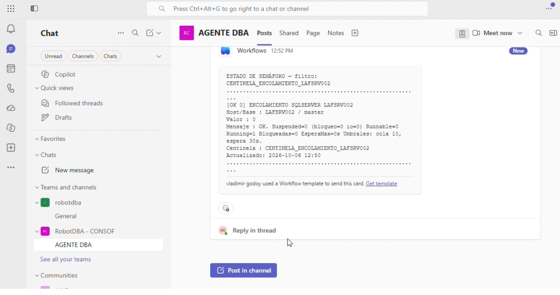This screenshot has height=295, width=560.
Task: Open the Get template link
Action: tap(381, 184)
